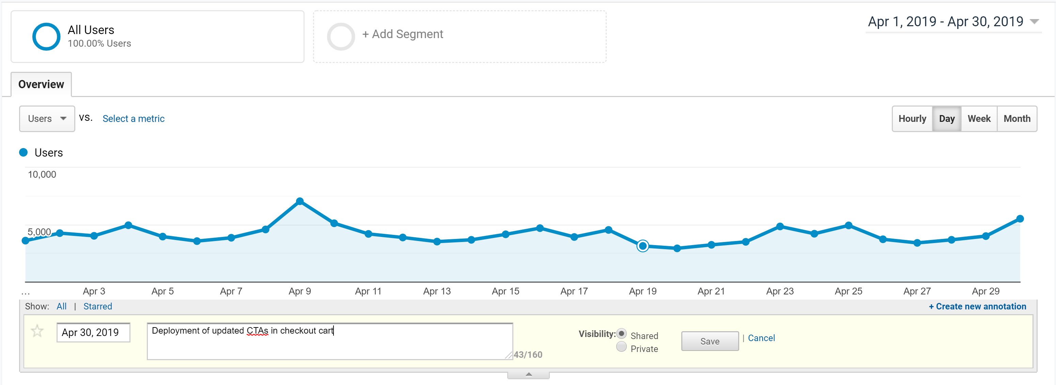Open the date range selector dropdown
The width and height of the screenshot is (1056, 385).
(1035, 21)
